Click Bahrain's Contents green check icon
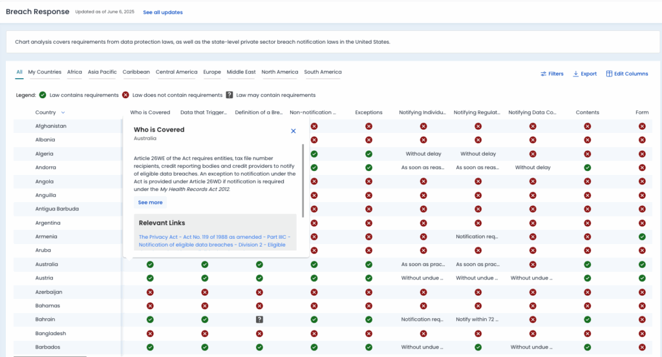 tap(587, 320)
